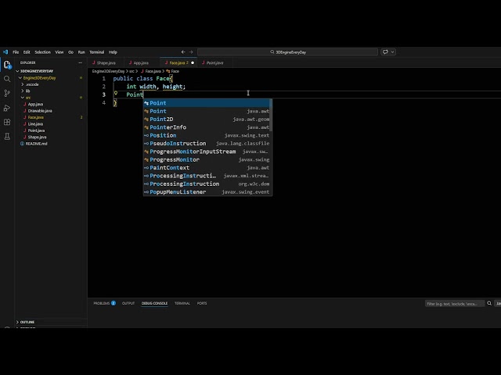Click the lightbulb code action icon
This screenshot has height=375, width=501.
[x=116, y=93]
